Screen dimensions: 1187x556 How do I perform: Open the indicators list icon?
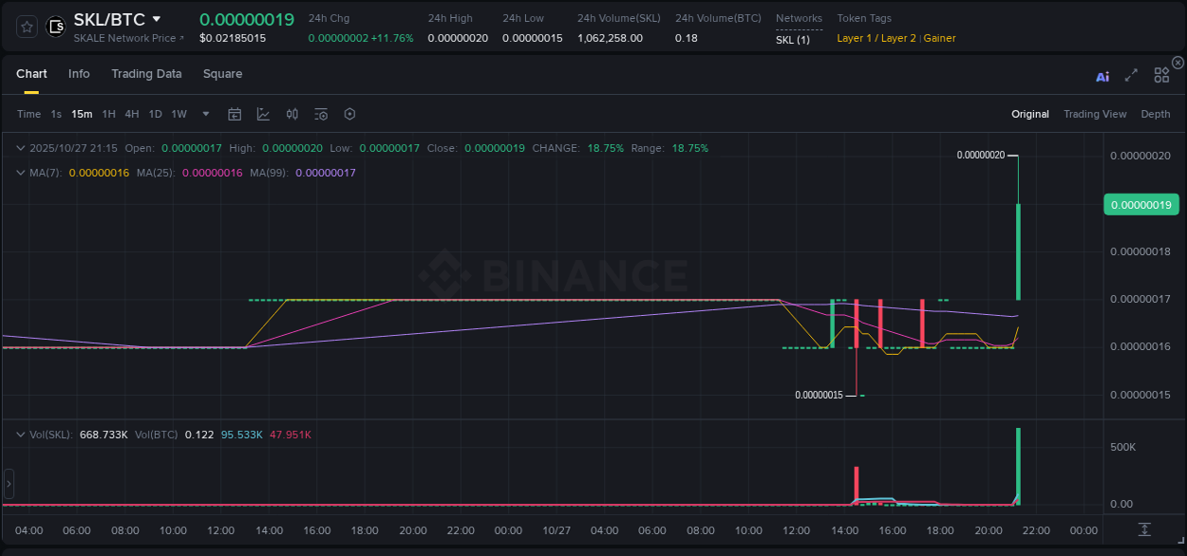pyautogui.click(x=321, y=114)
